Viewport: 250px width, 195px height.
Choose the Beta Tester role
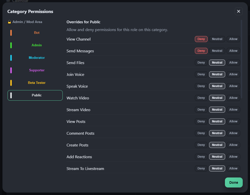[37, 83]
